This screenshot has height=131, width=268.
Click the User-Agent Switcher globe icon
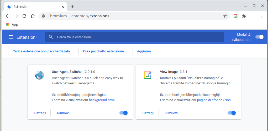[x=39, y=75]
